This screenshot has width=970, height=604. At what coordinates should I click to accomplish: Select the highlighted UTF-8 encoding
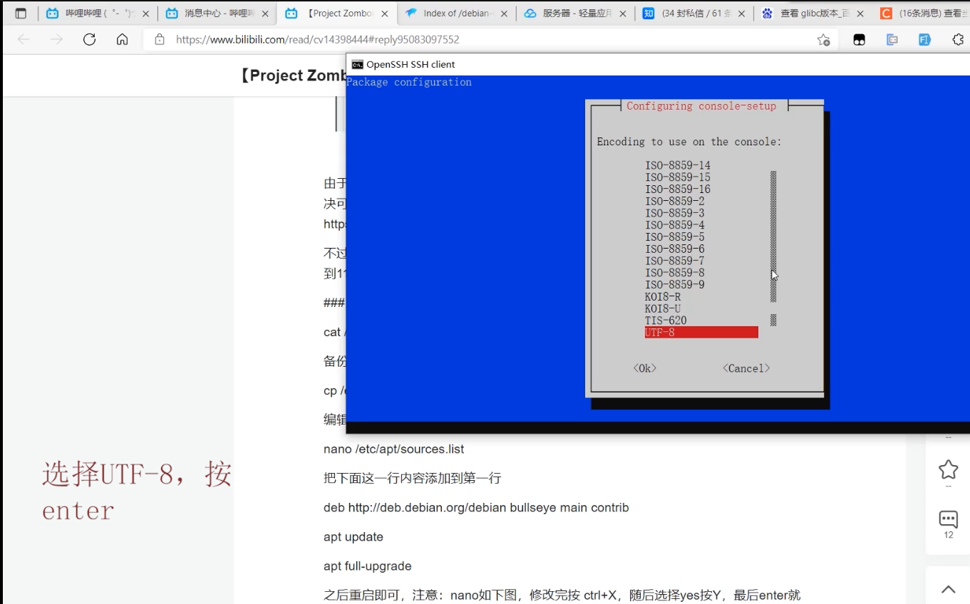pyautogui.click(x=701, y=333)
